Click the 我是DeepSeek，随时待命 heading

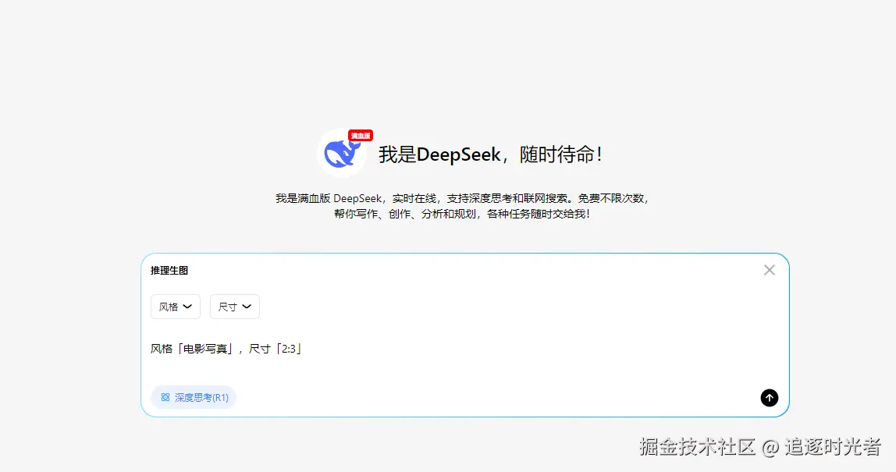pyautogui.click(x=490, y=154)
